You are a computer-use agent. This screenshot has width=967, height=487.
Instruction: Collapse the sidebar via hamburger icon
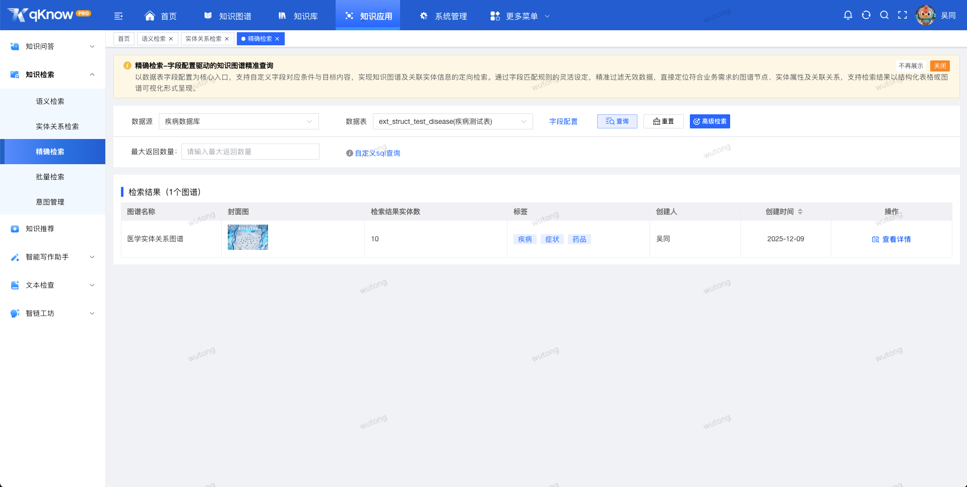click(x=118, y=16)
